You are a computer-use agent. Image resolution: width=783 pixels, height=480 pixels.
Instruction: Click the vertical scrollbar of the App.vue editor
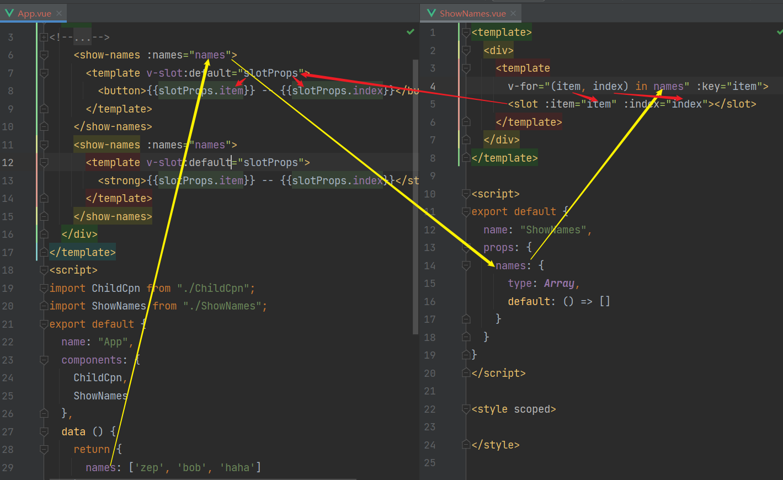point(416,196)
